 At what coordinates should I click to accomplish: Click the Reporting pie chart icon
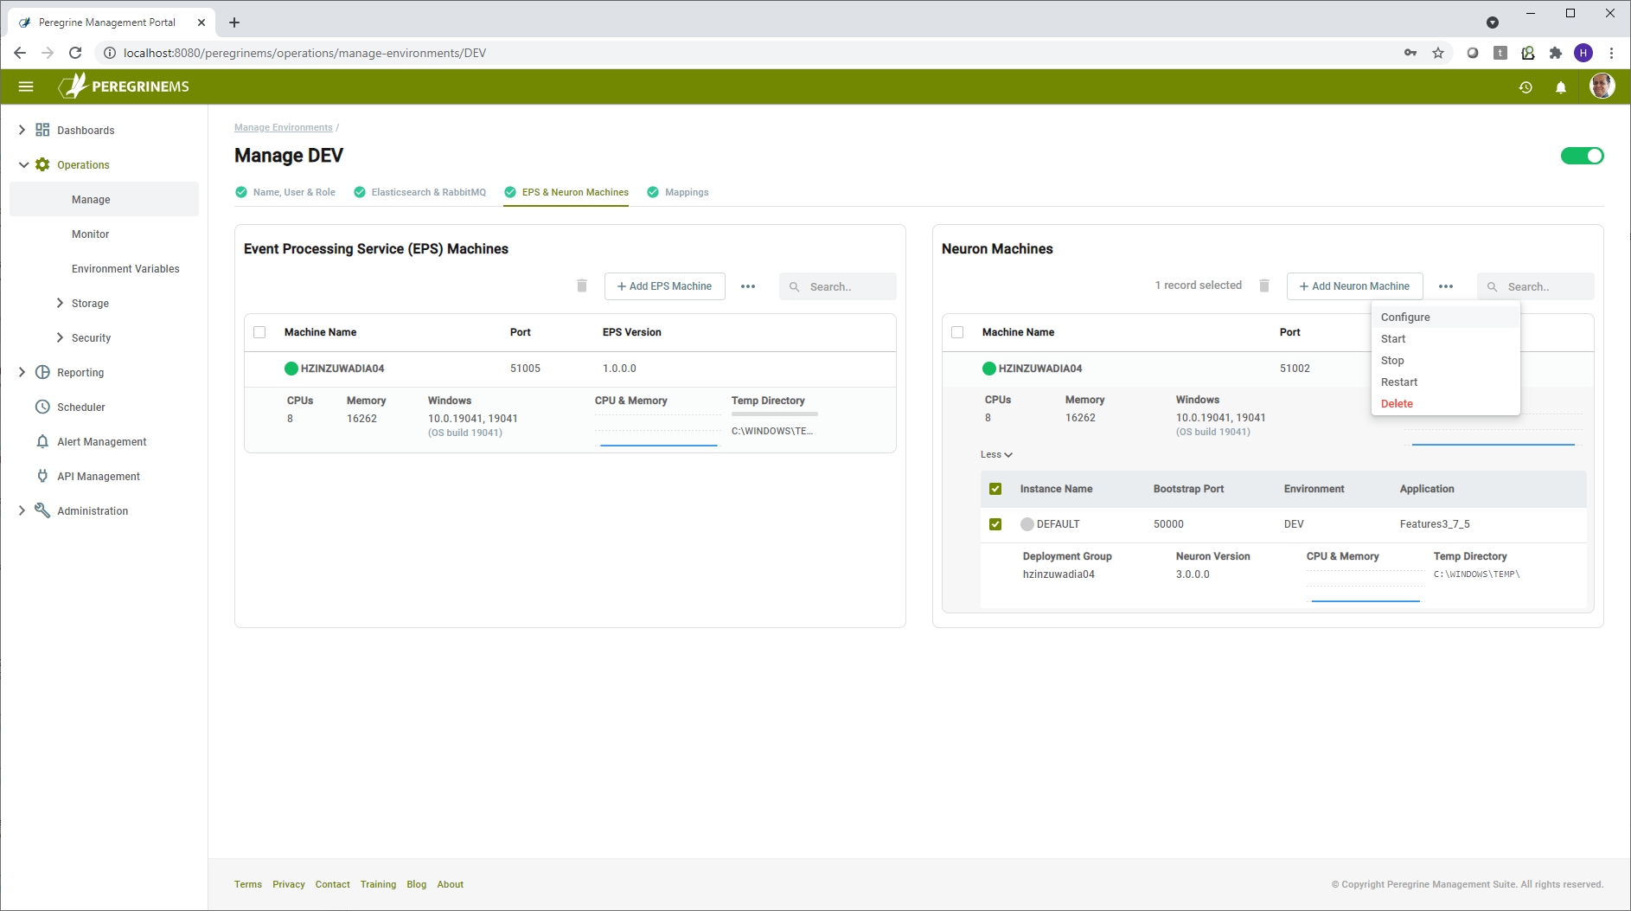point(42,372)
